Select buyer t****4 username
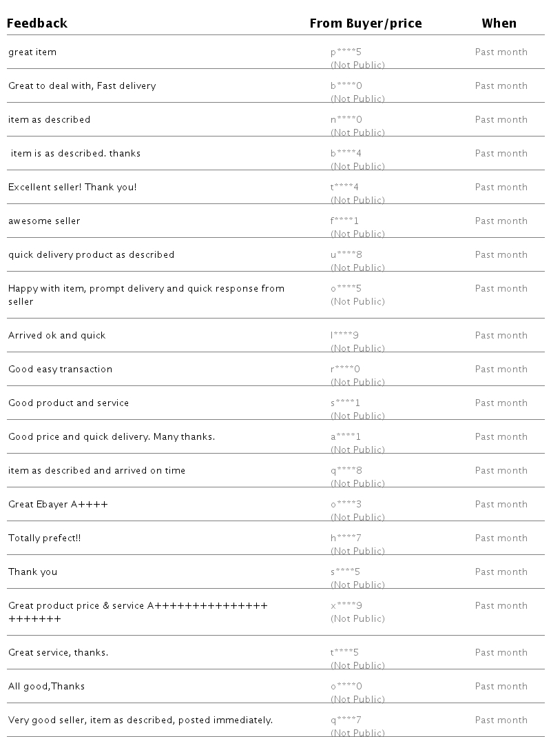Image resolution: width=551 pixels, height=737 pixels. (344, 188)
